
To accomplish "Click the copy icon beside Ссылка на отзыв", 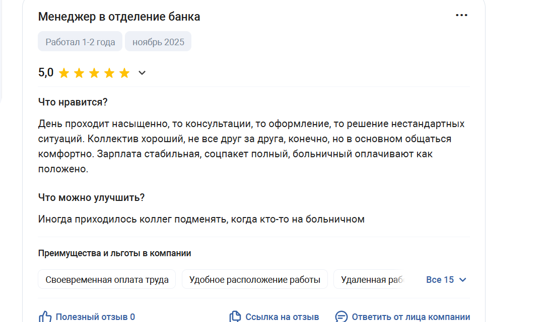I will pyautogui.click(x=235, y=316).
